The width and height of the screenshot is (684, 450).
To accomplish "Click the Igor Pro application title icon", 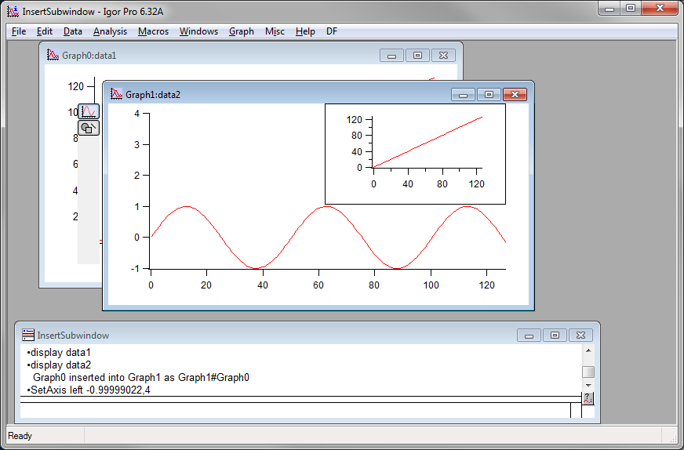I will tap(13, 13).
